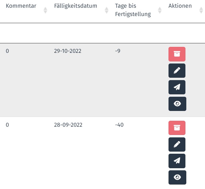Select the -40 days remaining cell
The image size is (205, 189).
pos(119,125)
